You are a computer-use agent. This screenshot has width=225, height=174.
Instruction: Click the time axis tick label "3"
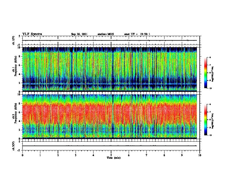(76, 155)
